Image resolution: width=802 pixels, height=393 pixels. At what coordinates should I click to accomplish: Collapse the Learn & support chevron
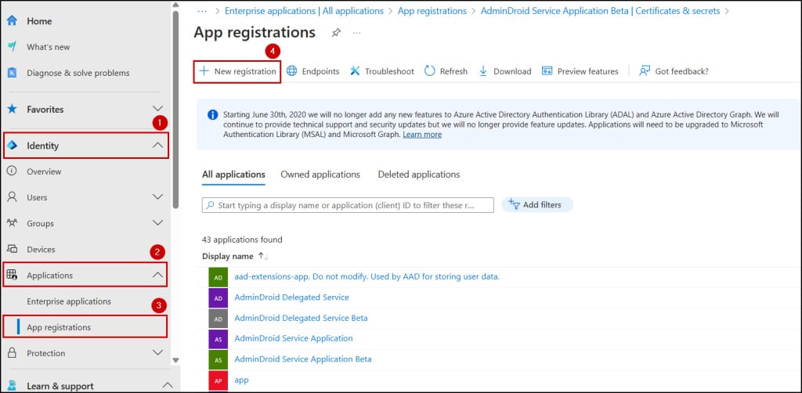[x=168, y=384]
